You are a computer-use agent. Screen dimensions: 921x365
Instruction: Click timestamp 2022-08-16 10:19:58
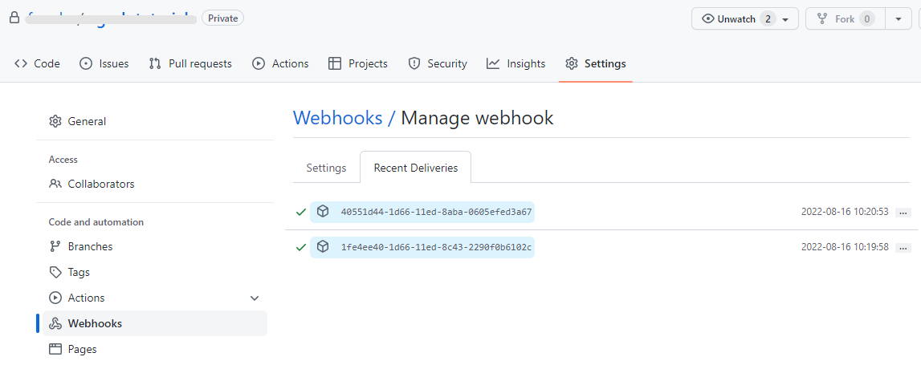click(845, 248)
